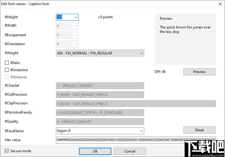This screenshot has width=225, height=157.
Task: Click the 'Hex value' label
Action: click(13, 140)
